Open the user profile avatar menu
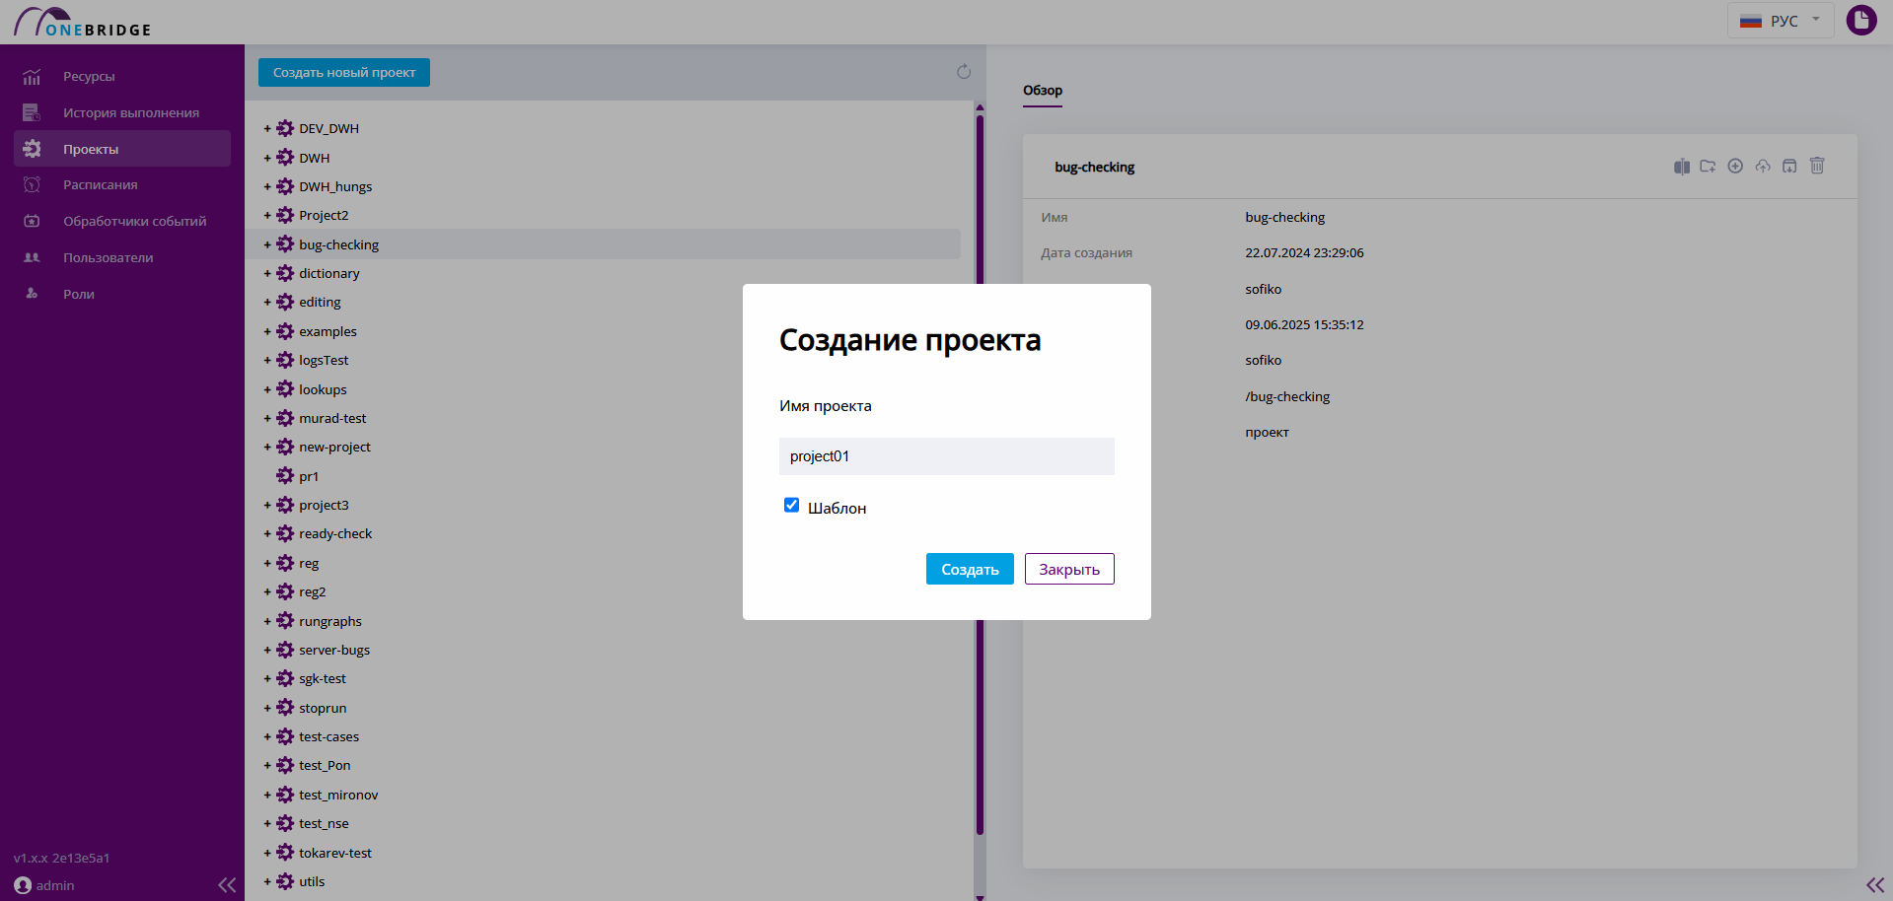This screenshot has height=901, width=1893. click(1861, 20)
